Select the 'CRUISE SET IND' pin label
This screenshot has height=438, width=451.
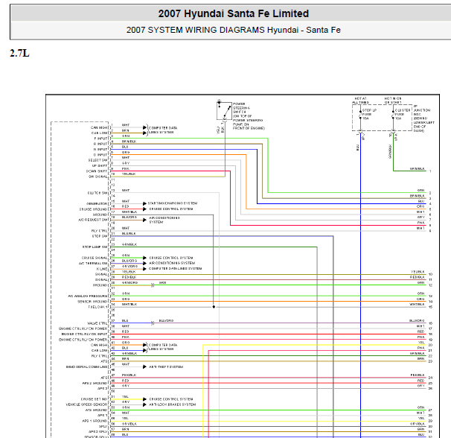(95, 399)
